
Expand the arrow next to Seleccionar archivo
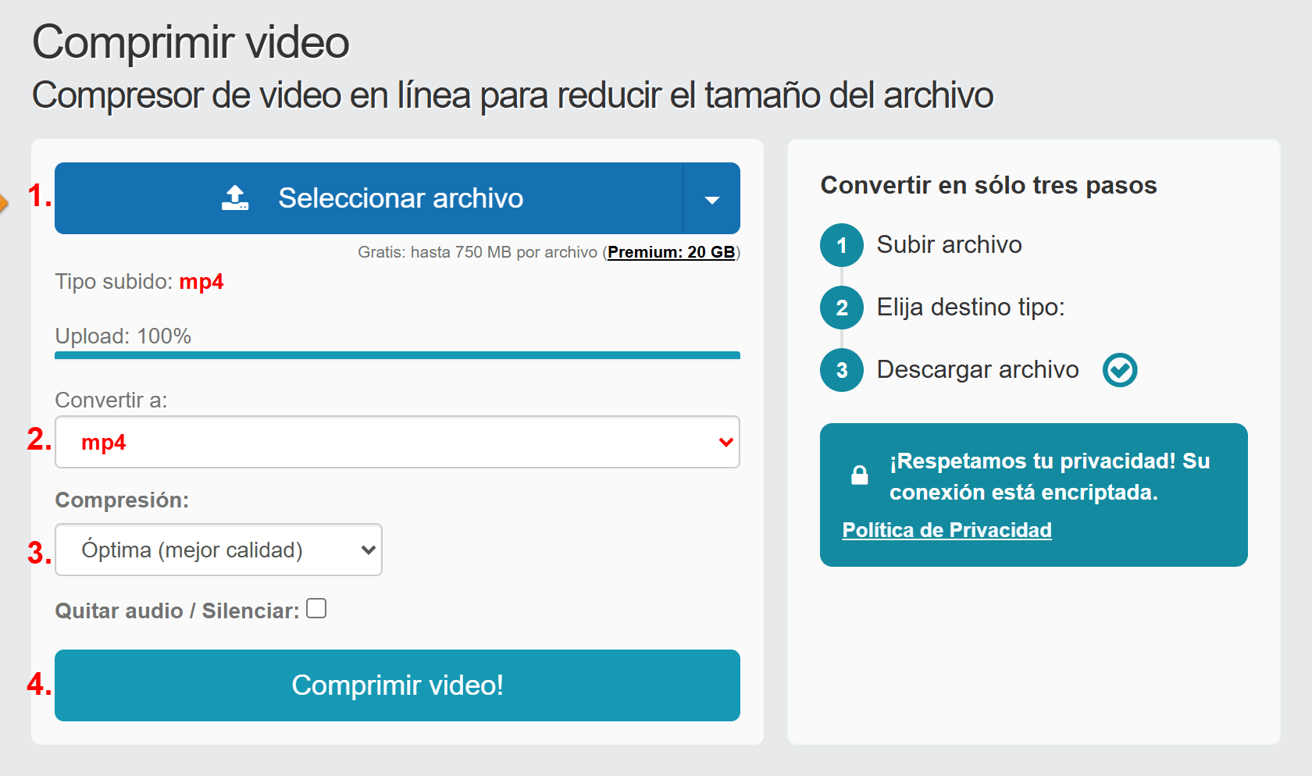(x=711, y=199)
